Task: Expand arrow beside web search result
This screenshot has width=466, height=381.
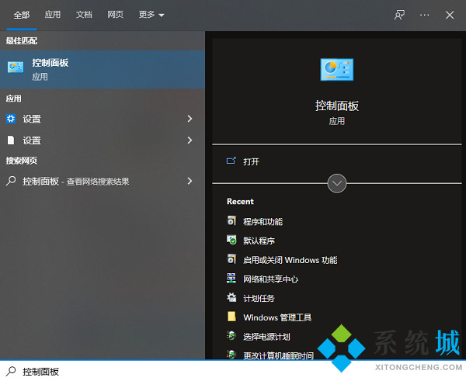Action: [190, 181]
